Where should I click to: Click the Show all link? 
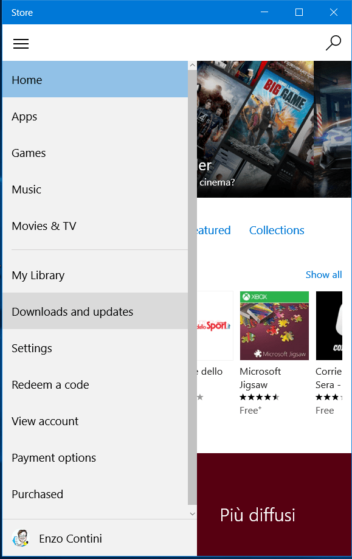click(x=323, y=274)
